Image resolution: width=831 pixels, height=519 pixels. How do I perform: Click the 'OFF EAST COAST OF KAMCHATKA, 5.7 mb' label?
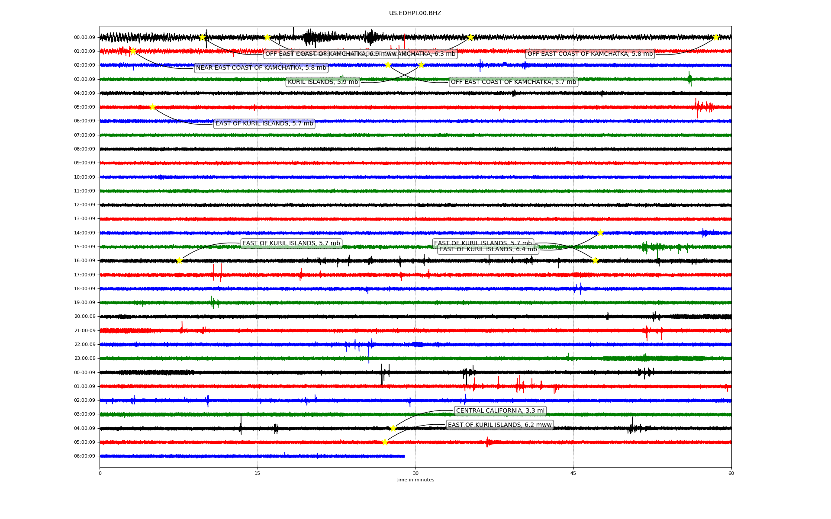click(513, 82)
